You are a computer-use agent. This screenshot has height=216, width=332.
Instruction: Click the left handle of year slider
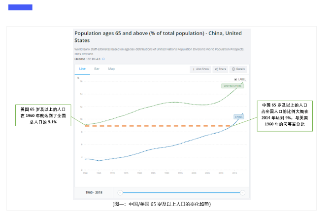(x=120, y=192)
